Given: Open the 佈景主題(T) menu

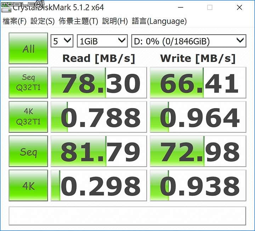Looking at the screenshot, I should tap(78, 21).
